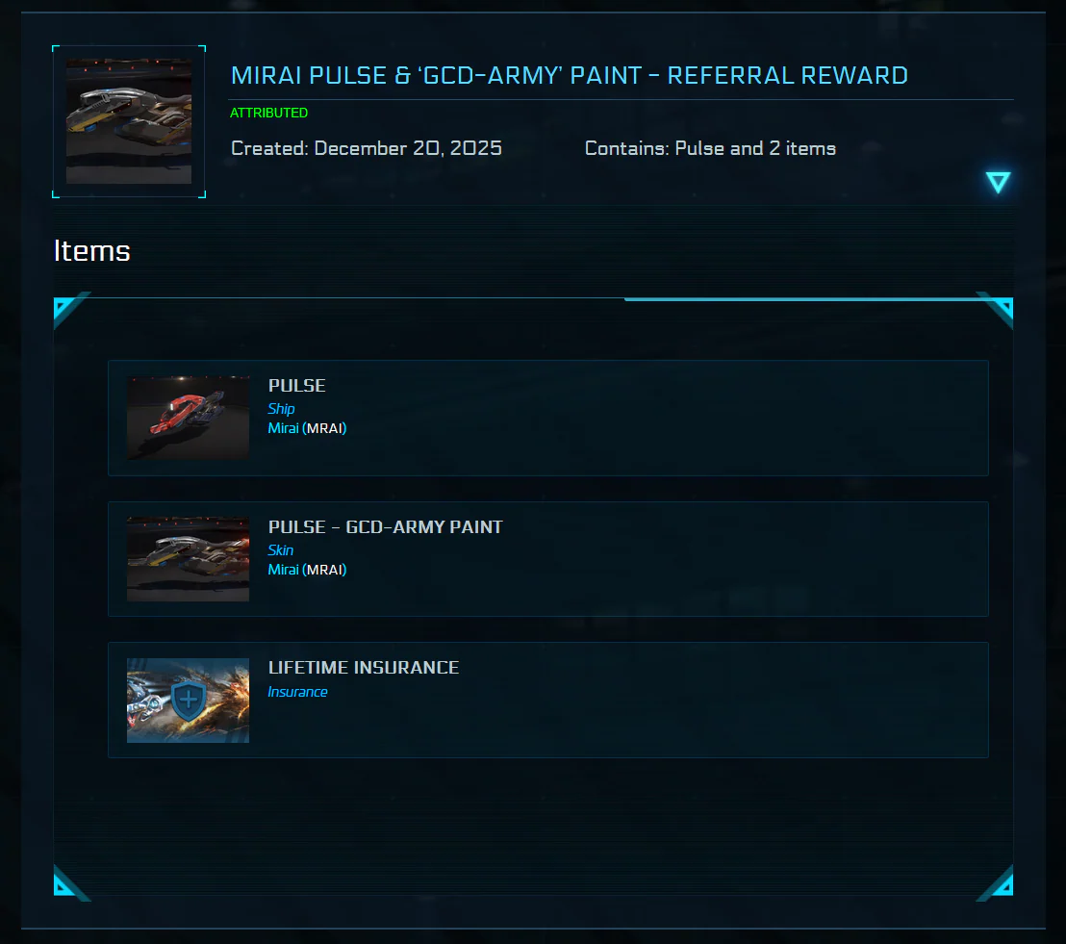The image size is (1066, 944).
Task: Select the LIFETIME INSURANCE item name
Action: (x=363, y=668)
